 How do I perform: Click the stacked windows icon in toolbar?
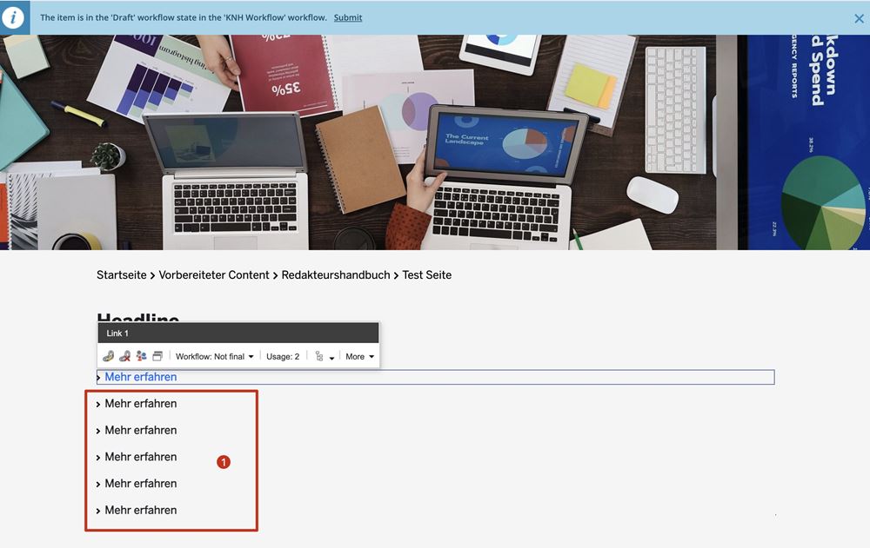(x=157, y=356)
